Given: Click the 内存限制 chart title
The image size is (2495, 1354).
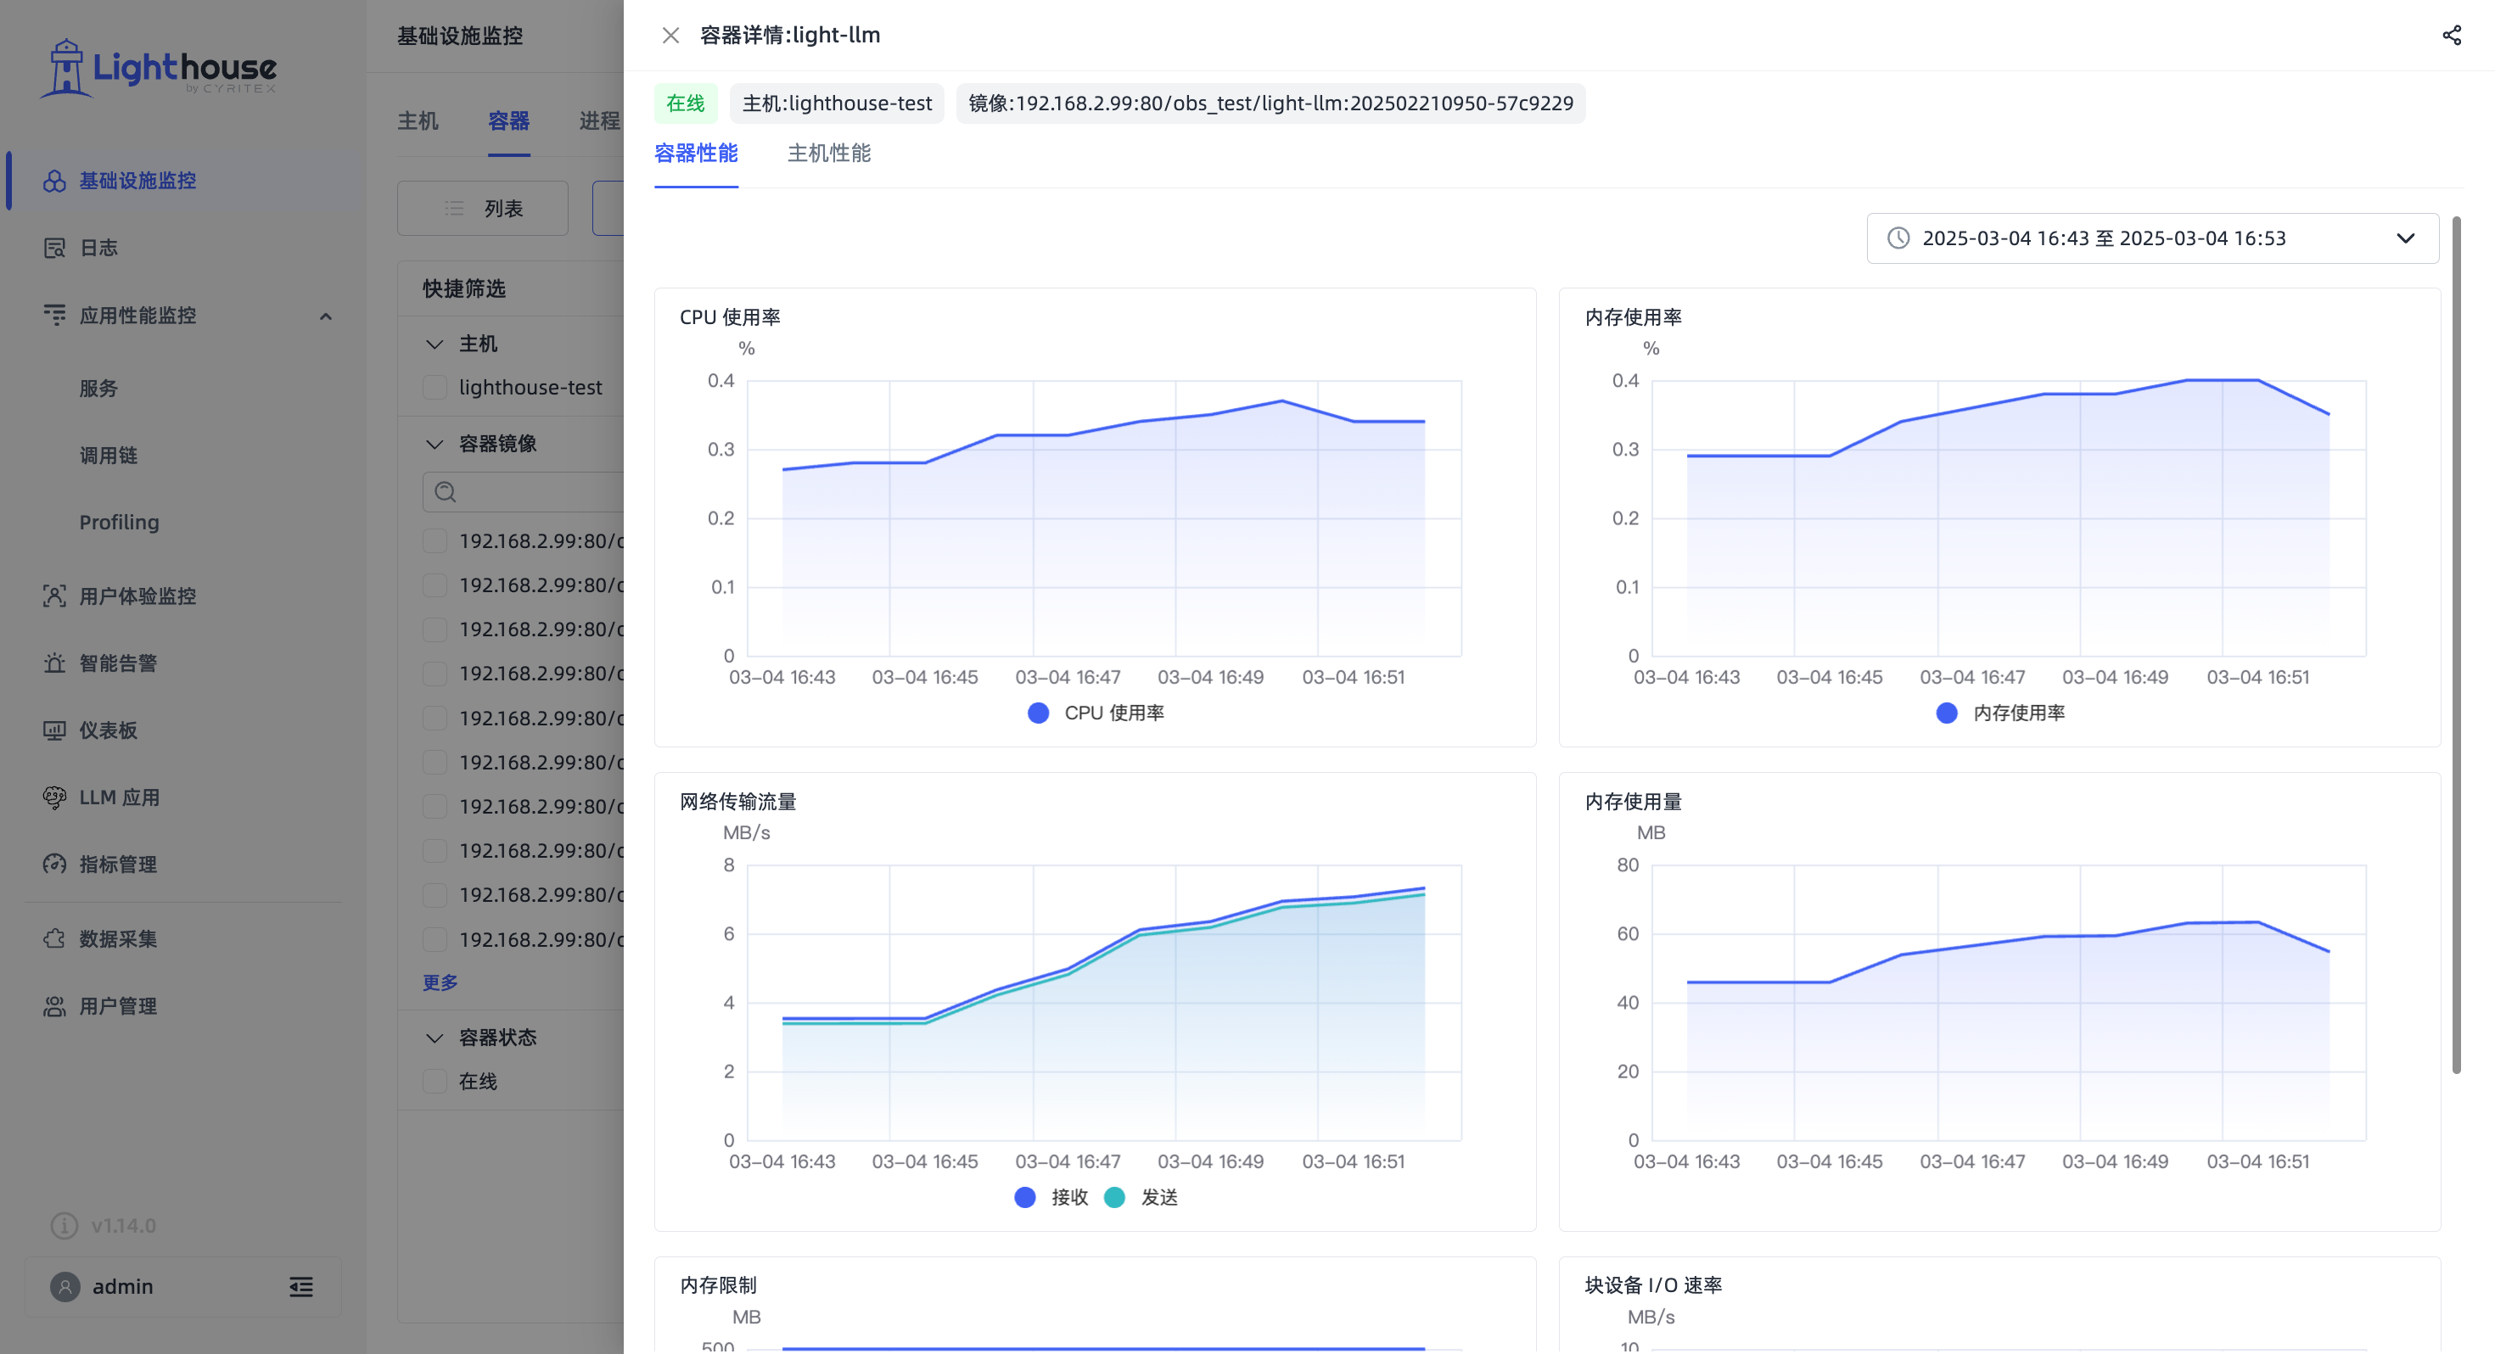Looking at the screenshot, I should (719, 1285).
